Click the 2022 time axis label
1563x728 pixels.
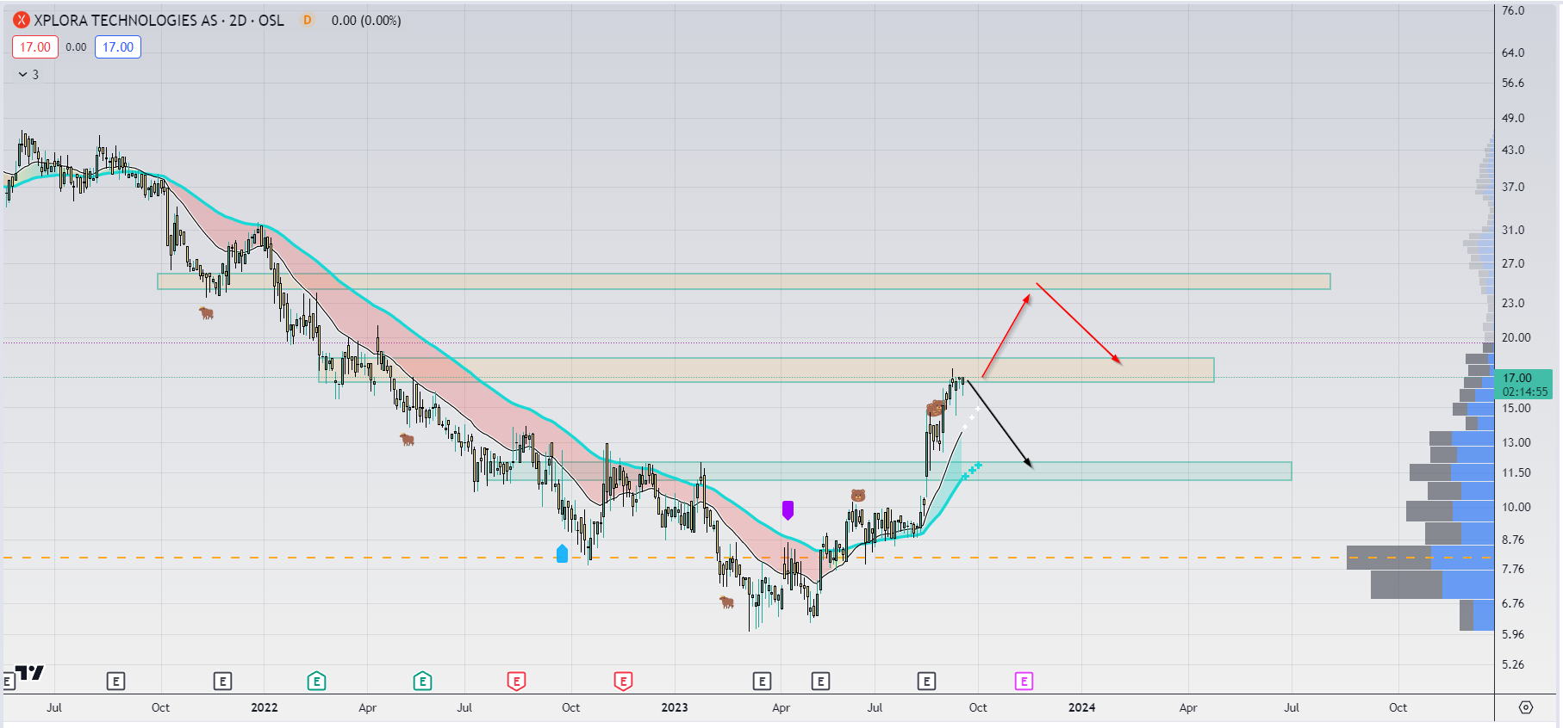(265, 707)
